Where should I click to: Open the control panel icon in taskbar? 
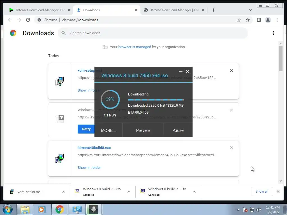tap(77, 209)
